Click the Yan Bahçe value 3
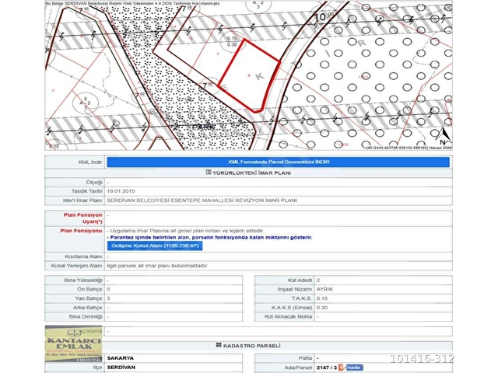Viewport: 498px width, 373px height. [108, 298]
